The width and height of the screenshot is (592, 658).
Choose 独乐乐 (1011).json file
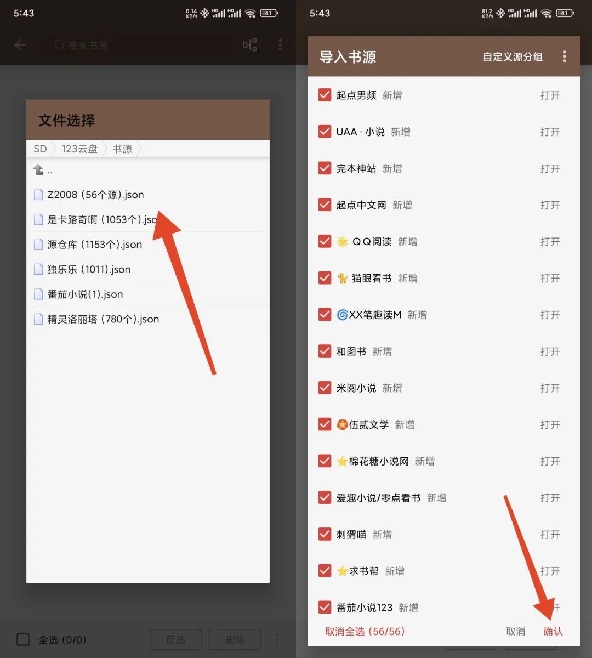tap(148, 269)
